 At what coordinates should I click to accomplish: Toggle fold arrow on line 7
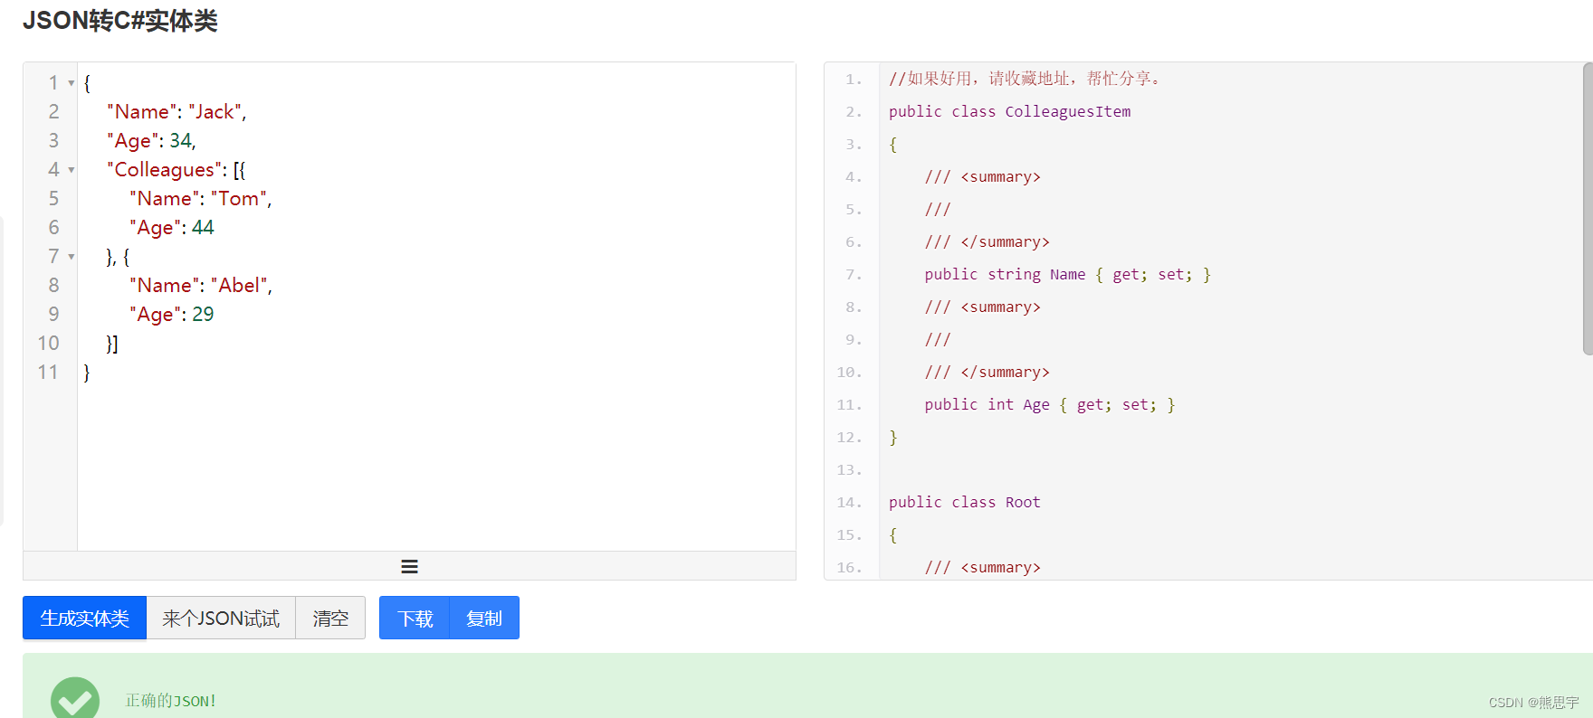pyautogui.click(x=72, y=257)
